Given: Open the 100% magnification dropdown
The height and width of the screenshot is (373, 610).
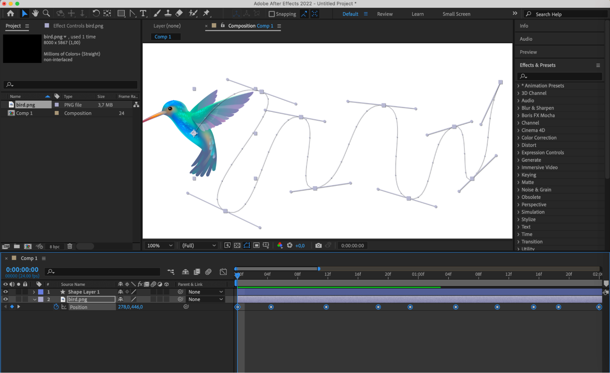Looking at the screenshot, I should [160, 246].
